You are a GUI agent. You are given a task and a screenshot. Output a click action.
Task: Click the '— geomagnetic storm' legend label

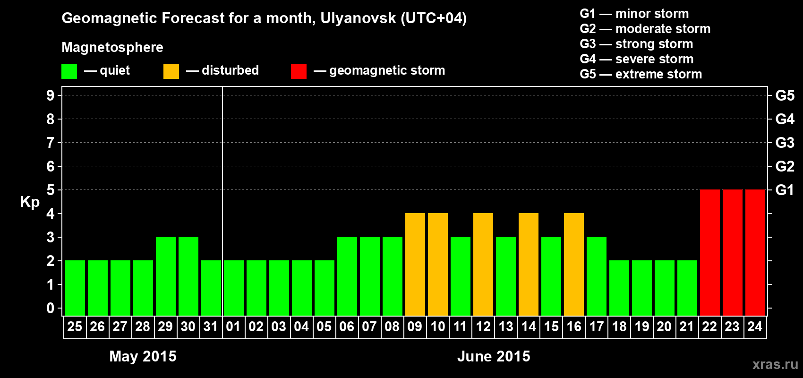point(379,71)
